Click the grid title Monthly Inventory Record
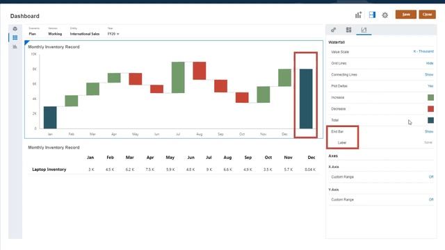This screenshot has height=250, width=445. pyautogui.click(x=54, y=147)
